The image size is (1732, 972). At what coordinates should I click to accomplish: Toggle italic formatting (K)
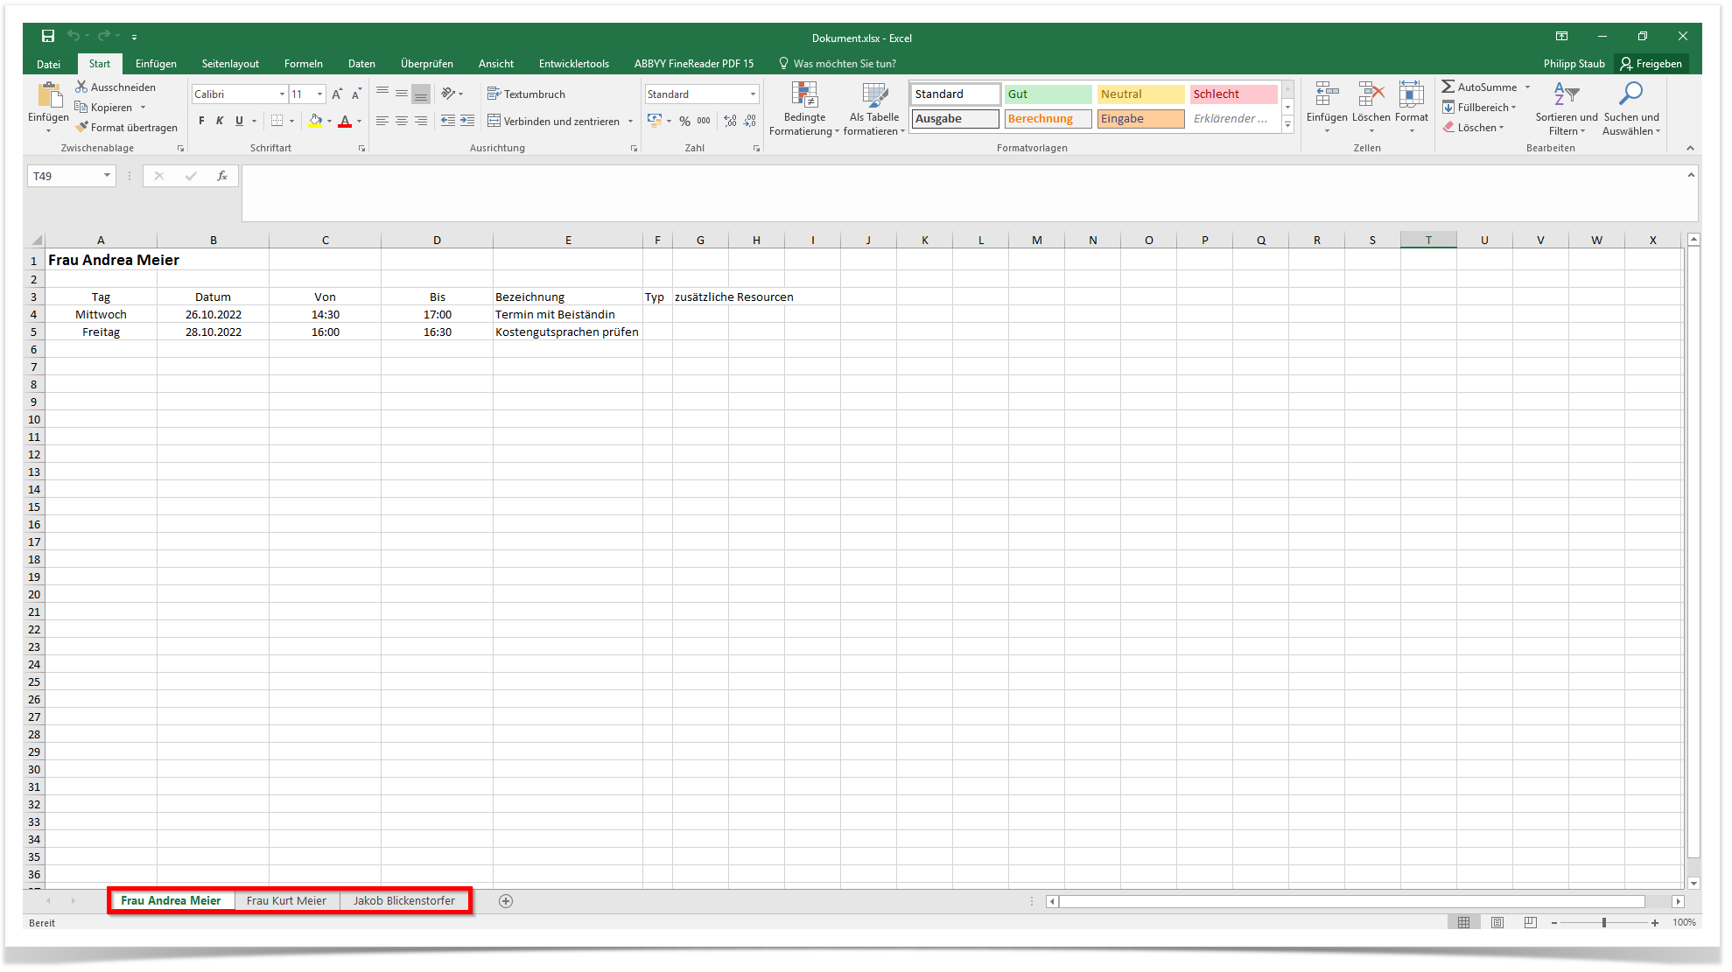point(220,121)
